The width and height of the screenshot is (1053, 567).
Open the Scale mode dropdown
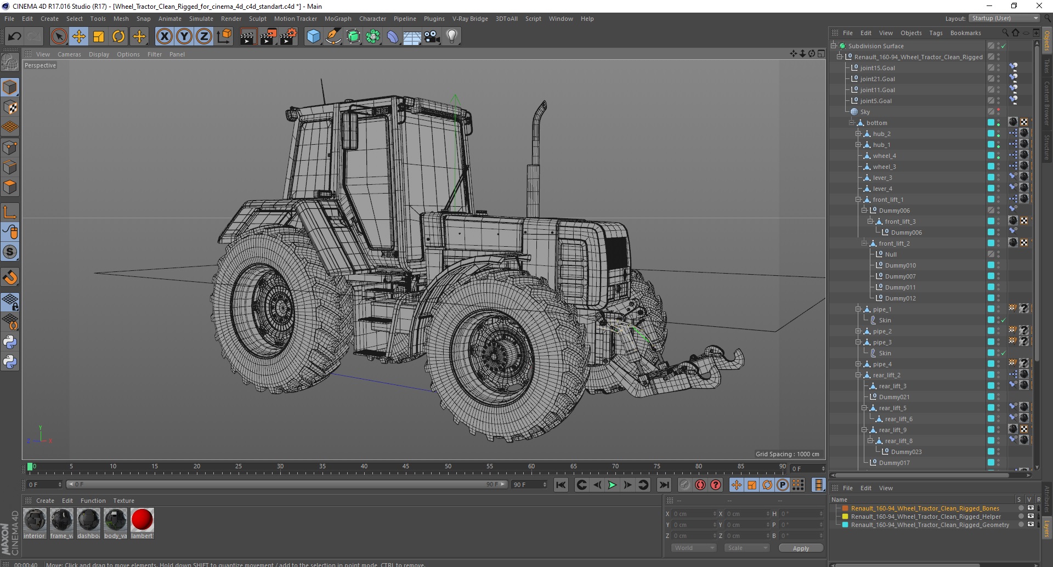coord(746,548)
